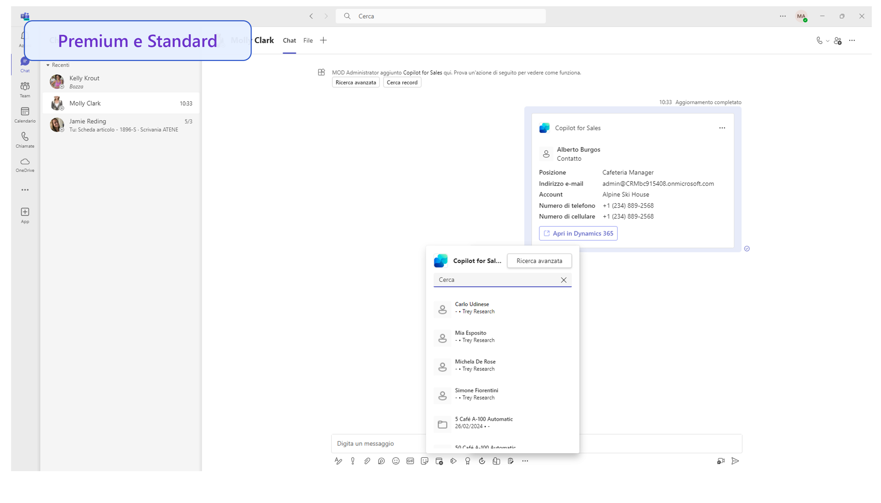This screenshot has width=881, height=503.
Task: Open the GIF picker
Action: (410, 461)
